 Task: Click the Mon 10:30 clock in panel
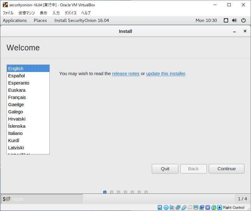[x=206, y=20]
